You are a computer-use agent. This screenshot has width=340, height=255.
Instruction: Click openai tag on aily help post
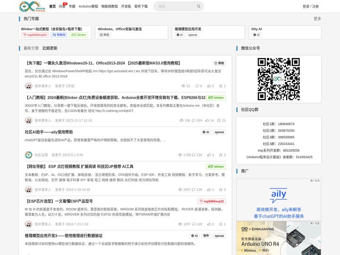(x=219, y=132)
